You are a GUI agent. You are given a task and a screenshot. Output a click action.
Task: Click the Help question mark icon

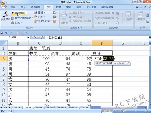click(x=137, y=7)
